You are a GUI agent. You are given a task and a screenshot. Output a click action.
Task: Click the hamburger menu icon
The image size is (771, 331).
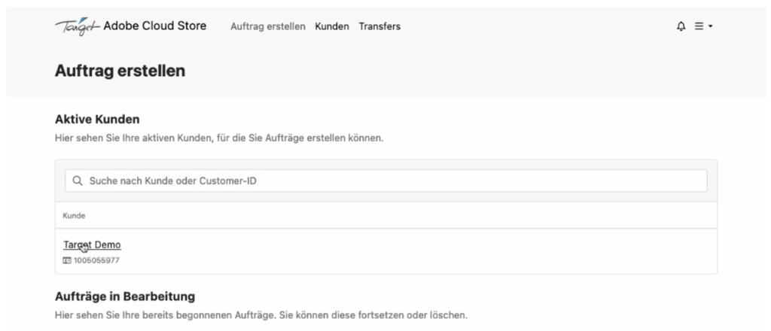pyautogui.click(x=699, y=26)
